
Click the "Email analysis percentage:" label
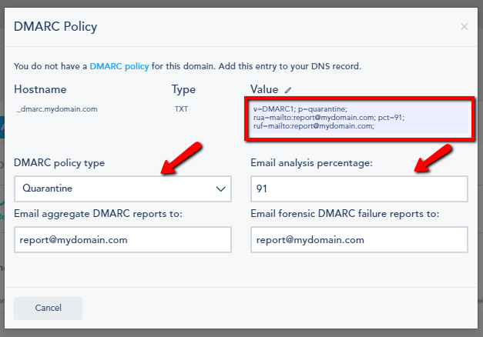311,163
